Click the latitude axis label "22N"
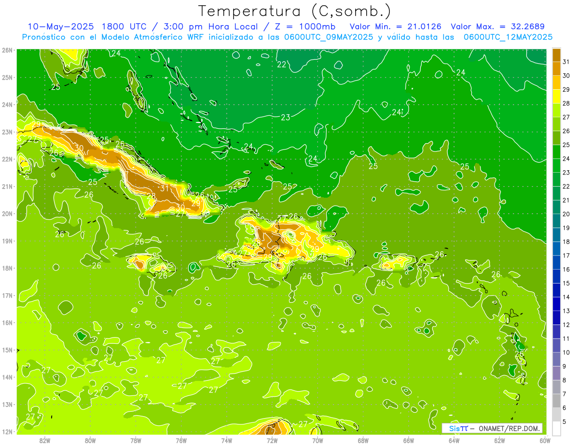 click(x=7, y=159)
